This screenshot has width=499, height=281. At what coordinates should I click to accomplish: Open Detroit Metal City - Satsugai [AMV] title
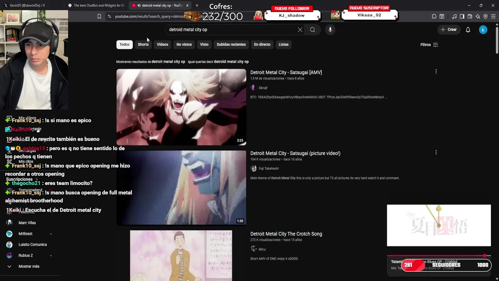pyautogui.click(x=286, y=73)
